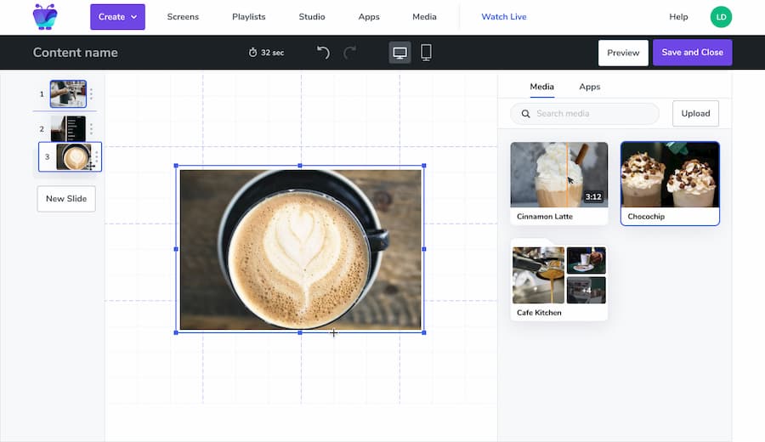Undo the last action

[x=323, y=52]
